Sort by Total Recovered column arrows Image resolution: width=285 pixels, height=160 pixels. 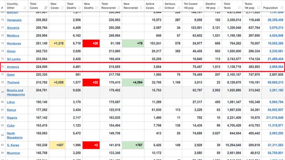pyautogui.click(x=119, y=8)
